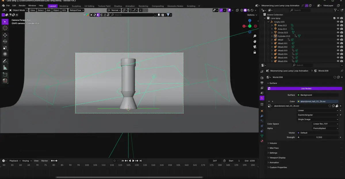345x179 pixels.
Task: Open the viewport Add menu
Action: pyautogui.click(x=48, y=10)
